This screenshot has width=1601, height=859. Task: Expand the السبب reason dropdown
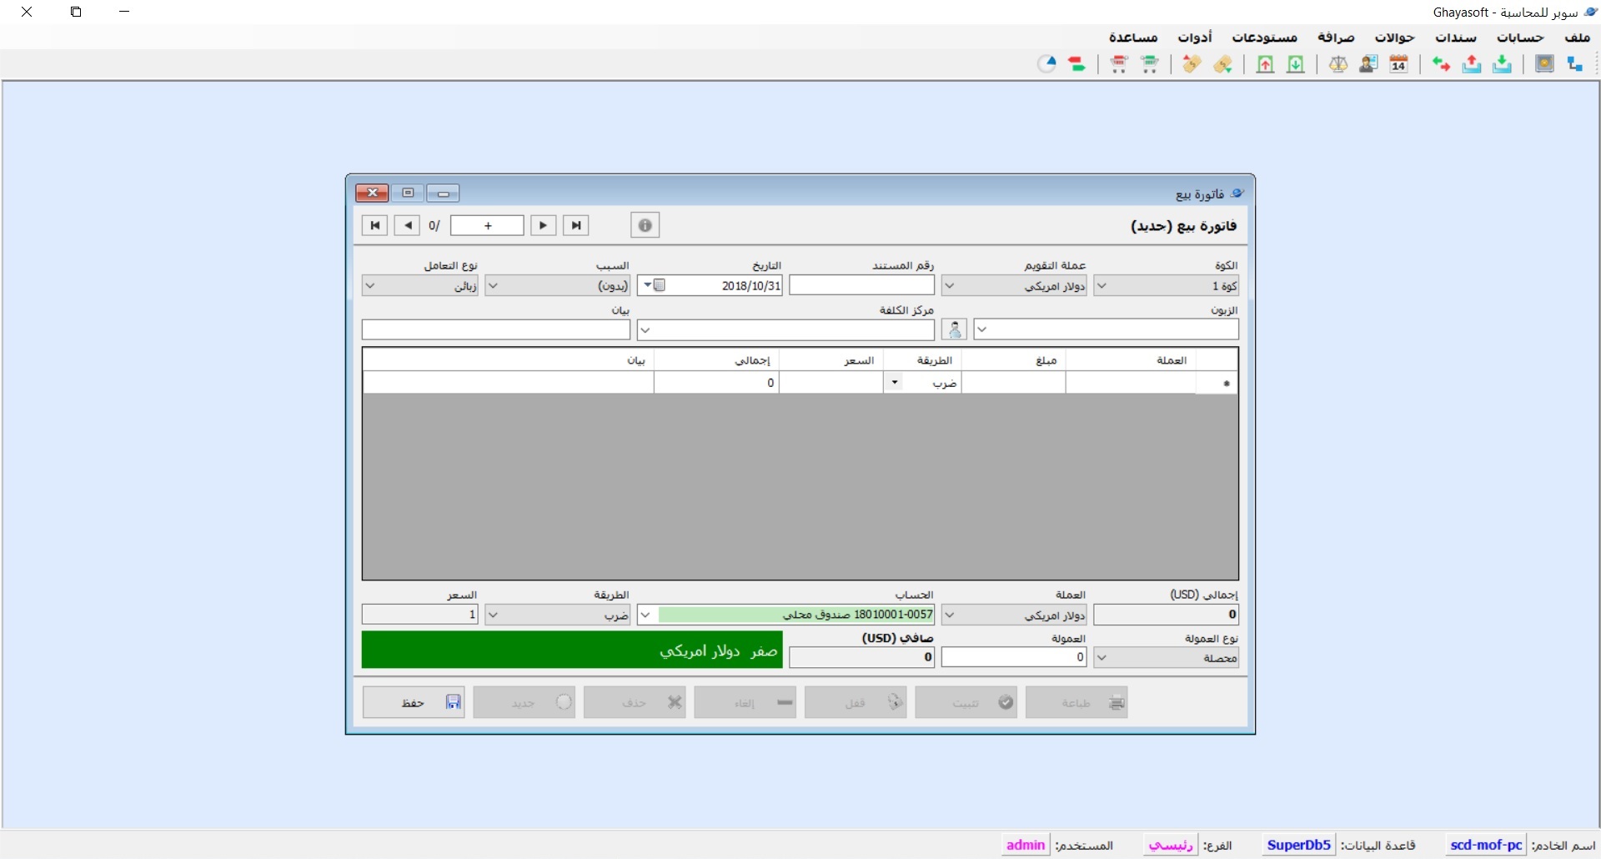point(493,286)
